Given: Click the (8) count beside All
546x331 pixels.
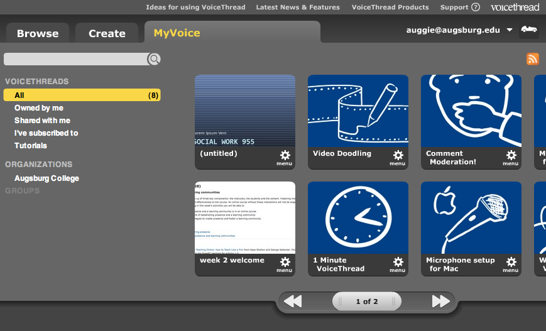Looking at the screenshot, I should pos(153,95).
